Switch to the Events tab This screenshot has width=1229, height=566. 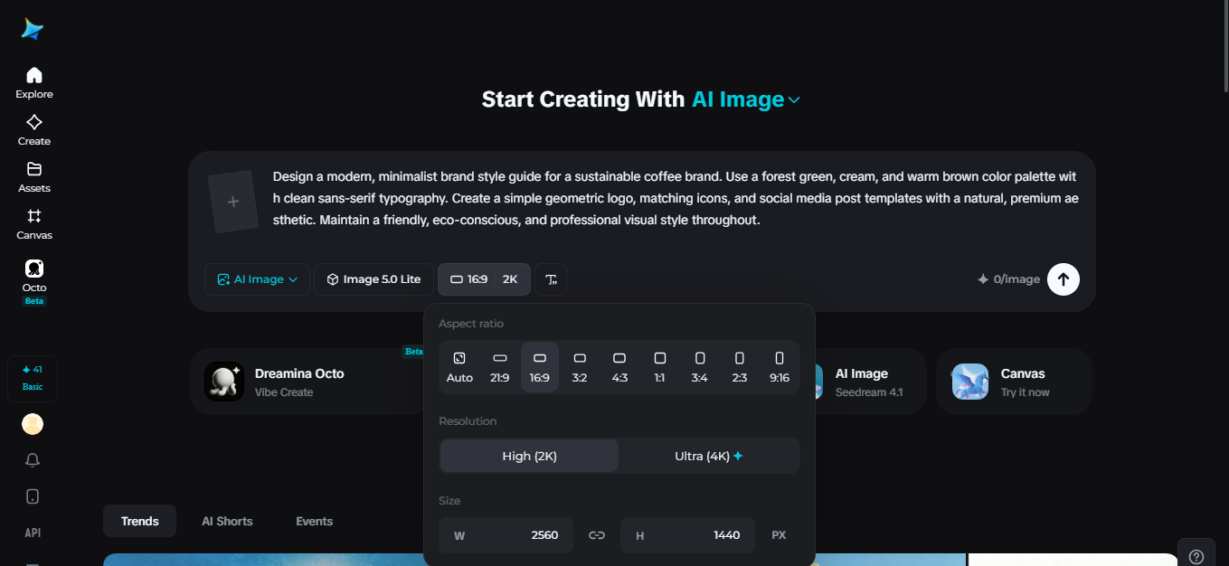[x=315, y=522]
